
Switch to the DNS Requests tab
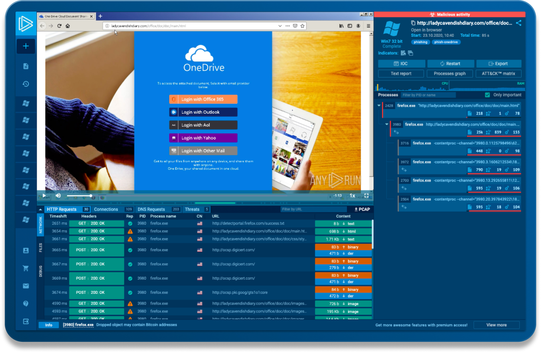click(159, 209)
